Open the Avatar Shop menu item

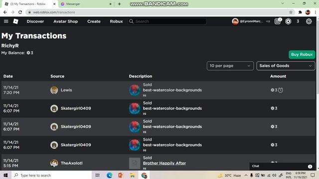[65, 21]
